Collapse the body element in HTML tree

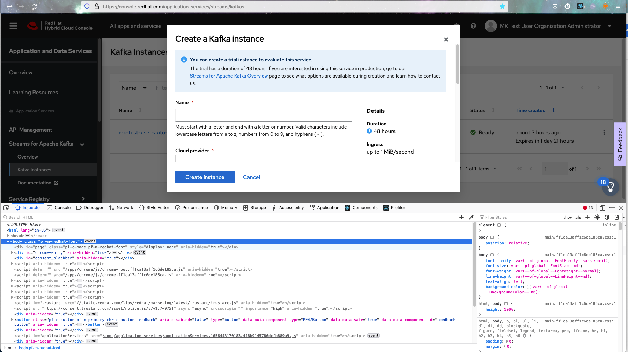coord(8,241)
